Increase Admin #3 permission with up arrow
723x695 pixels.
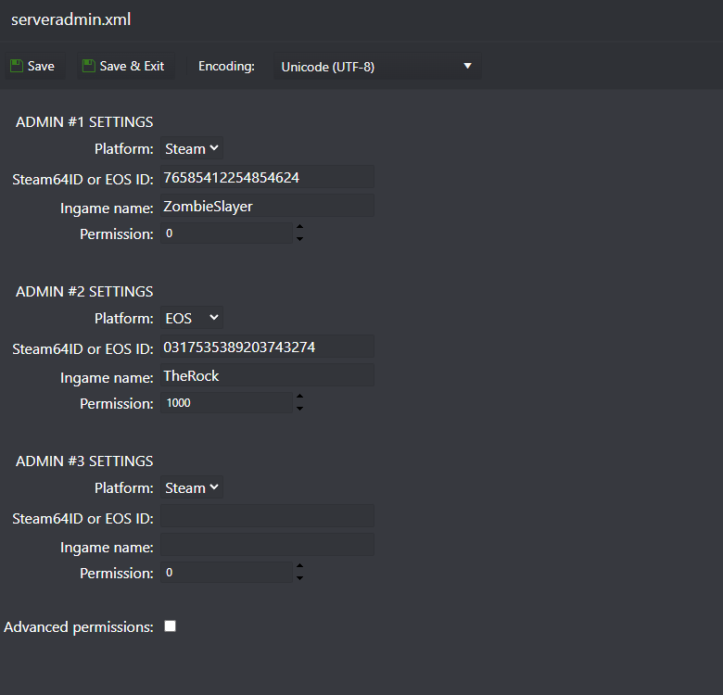coord(299,566)
